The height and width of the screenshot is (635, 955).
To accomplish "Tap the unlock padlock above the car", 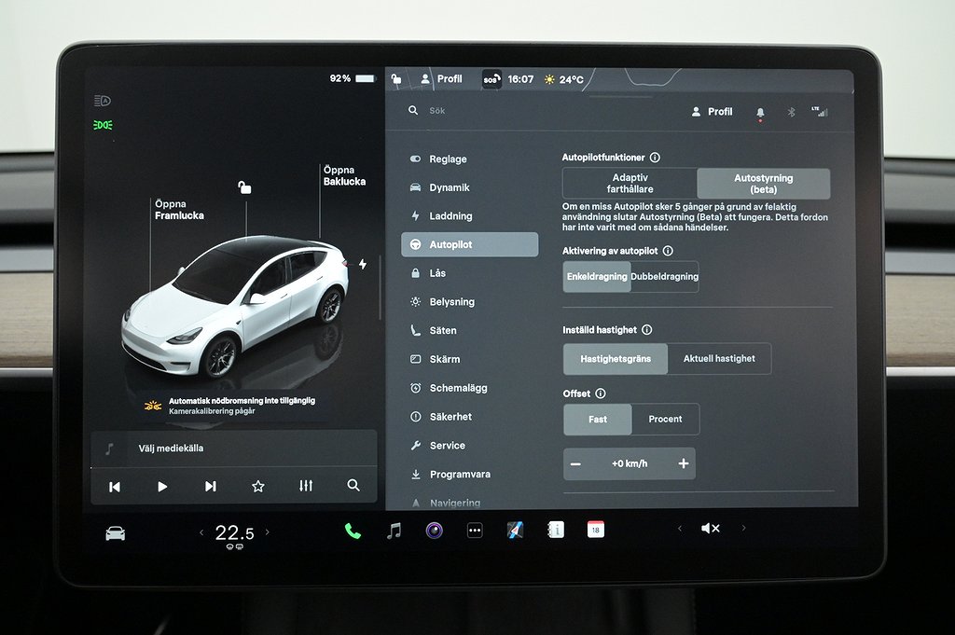I will coord(244,187).
